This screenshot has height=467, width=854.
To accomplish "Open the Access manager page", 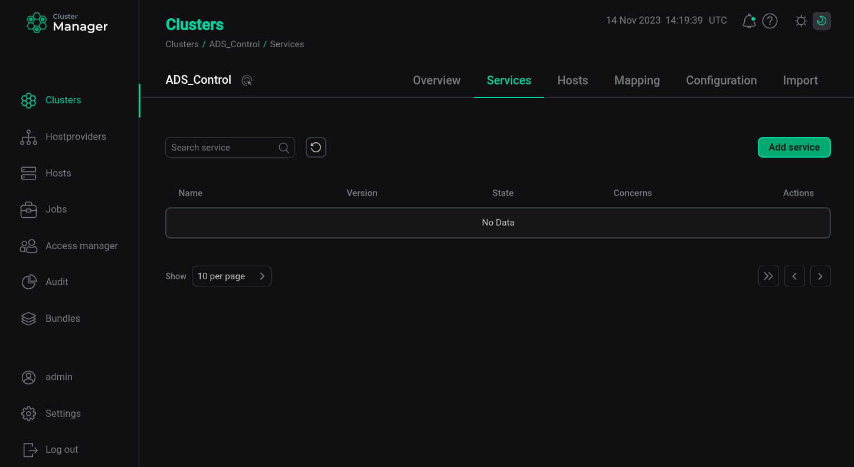I will [81, 246].
